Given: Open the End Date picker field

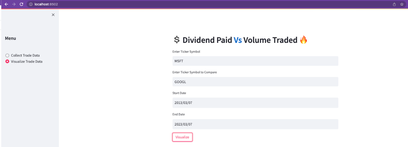Looking at the screenshot, I should (255, 124).
